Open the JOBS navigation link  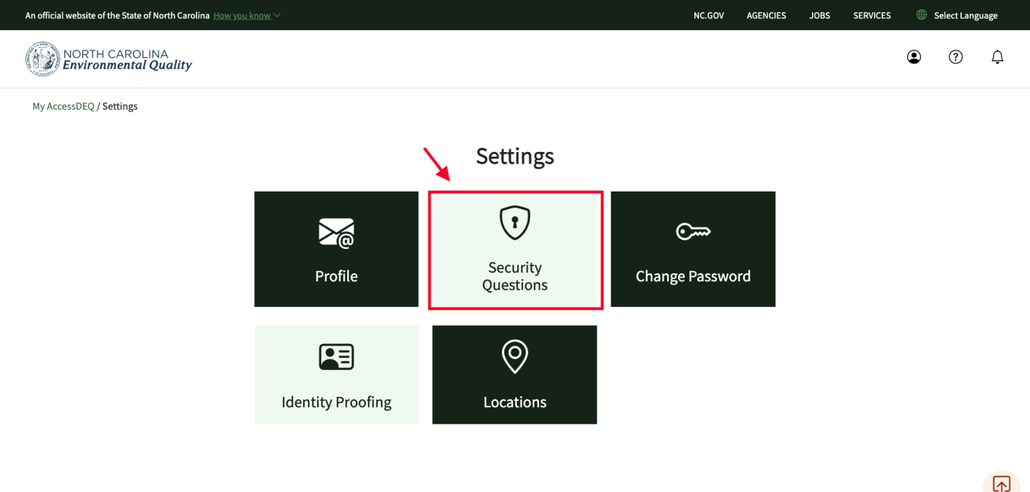819,15
